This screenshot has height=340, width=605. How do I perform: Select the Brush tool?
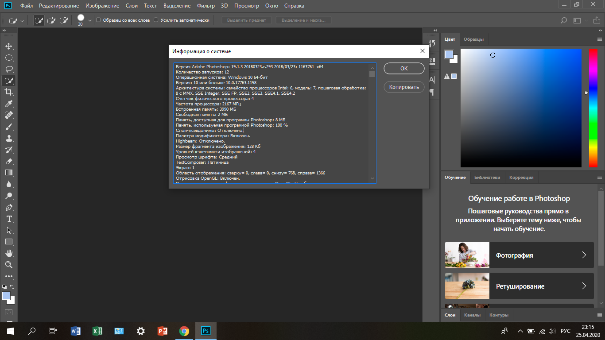[8, 127]
